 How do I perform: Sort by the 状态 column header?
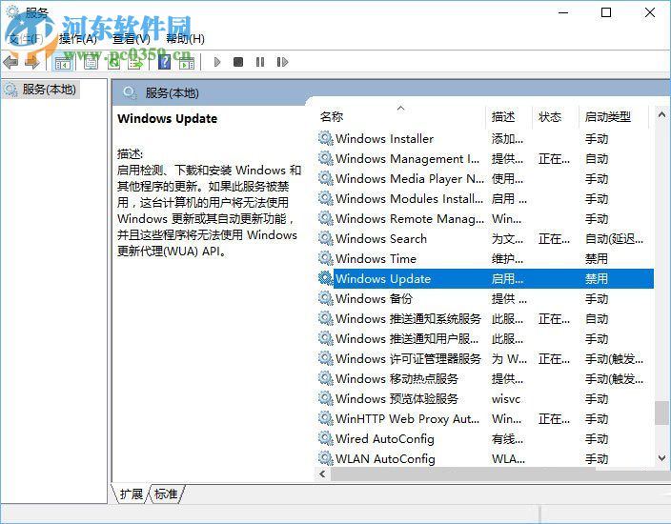click(550, 117)
